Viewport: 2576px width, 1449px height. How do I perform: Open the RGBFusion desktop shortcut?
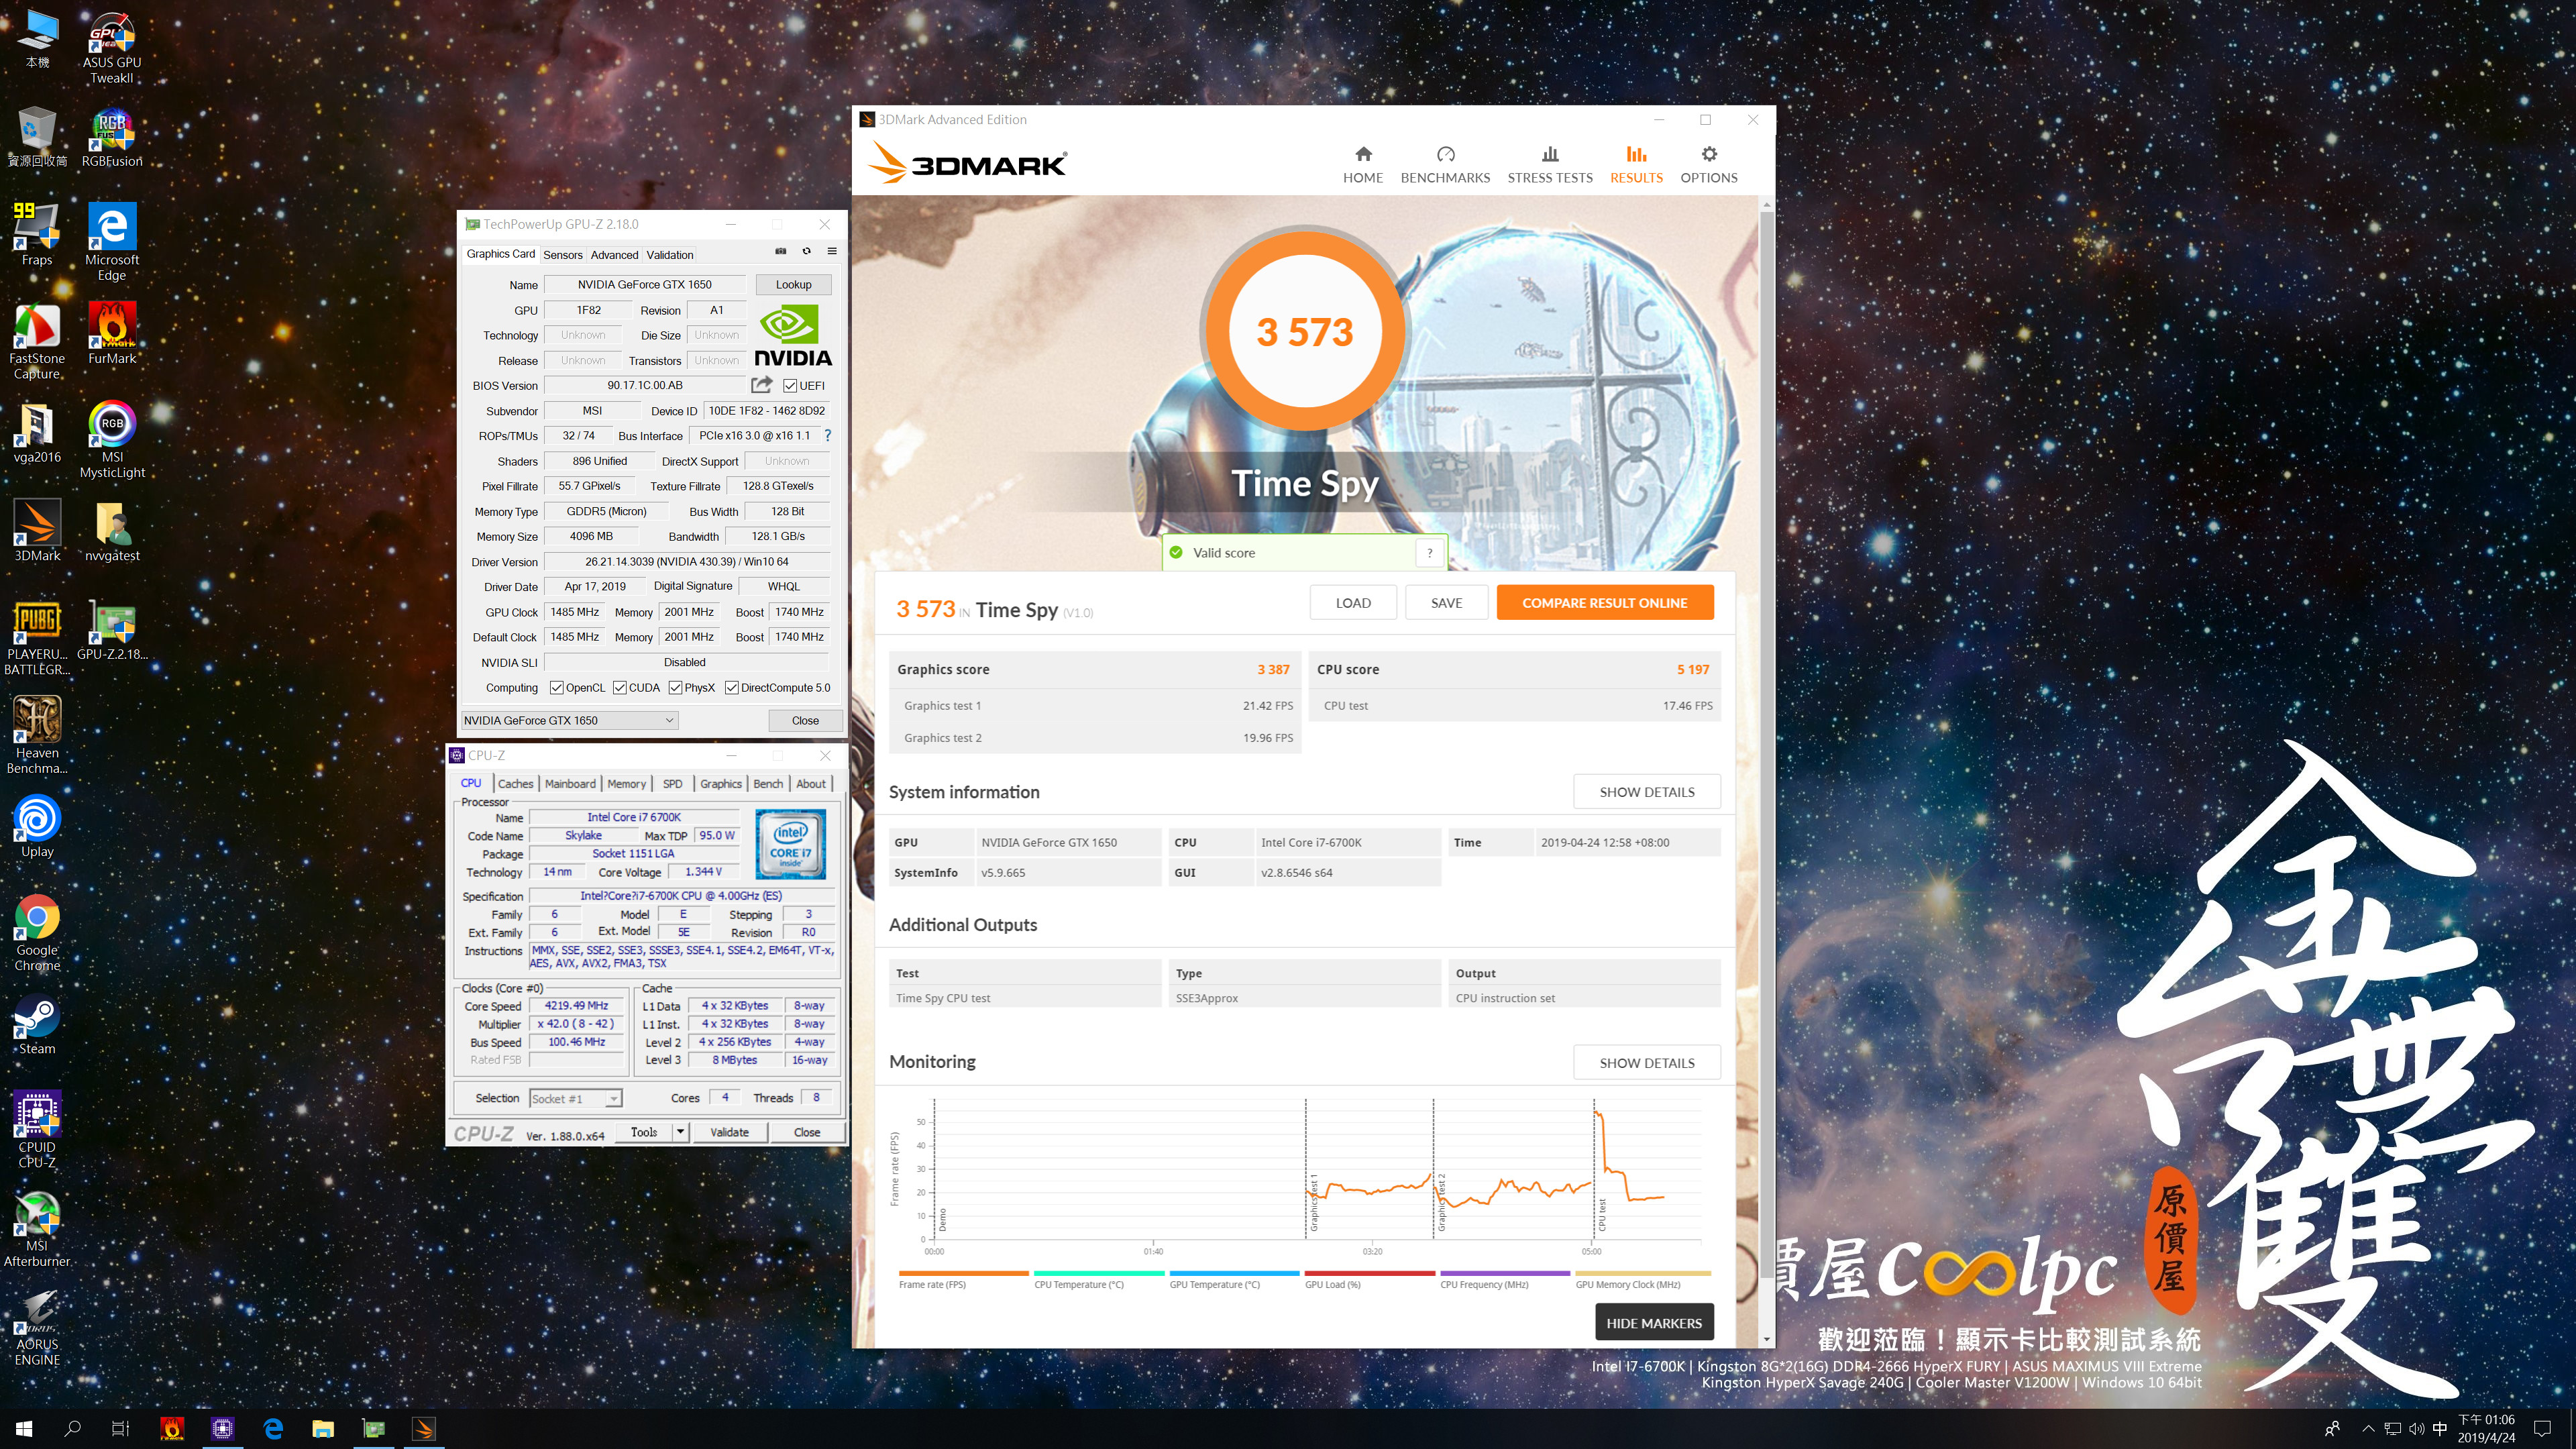[x=112, y=138]
